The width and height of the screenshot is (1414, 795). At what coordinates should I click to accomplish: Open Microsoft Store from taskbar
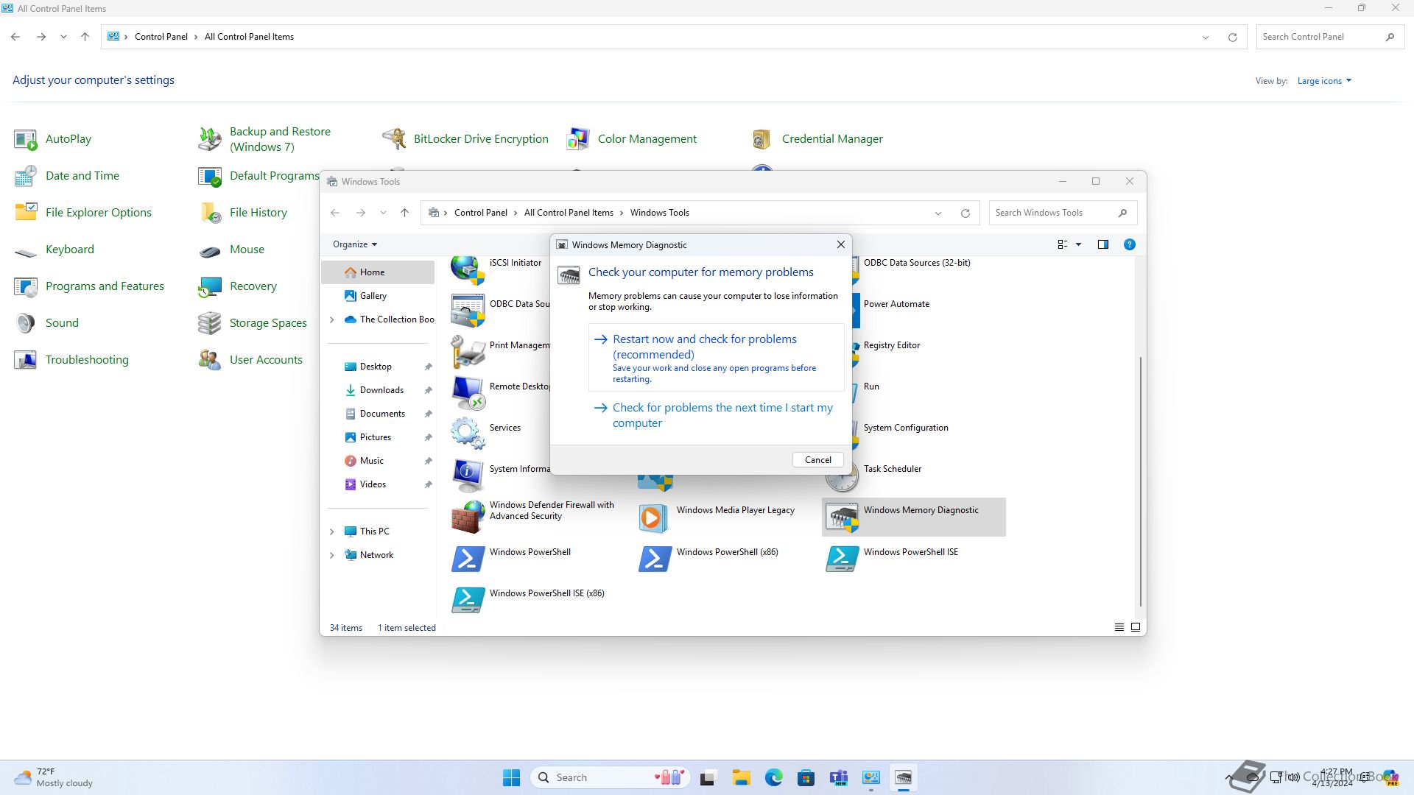tap(806, 777)
